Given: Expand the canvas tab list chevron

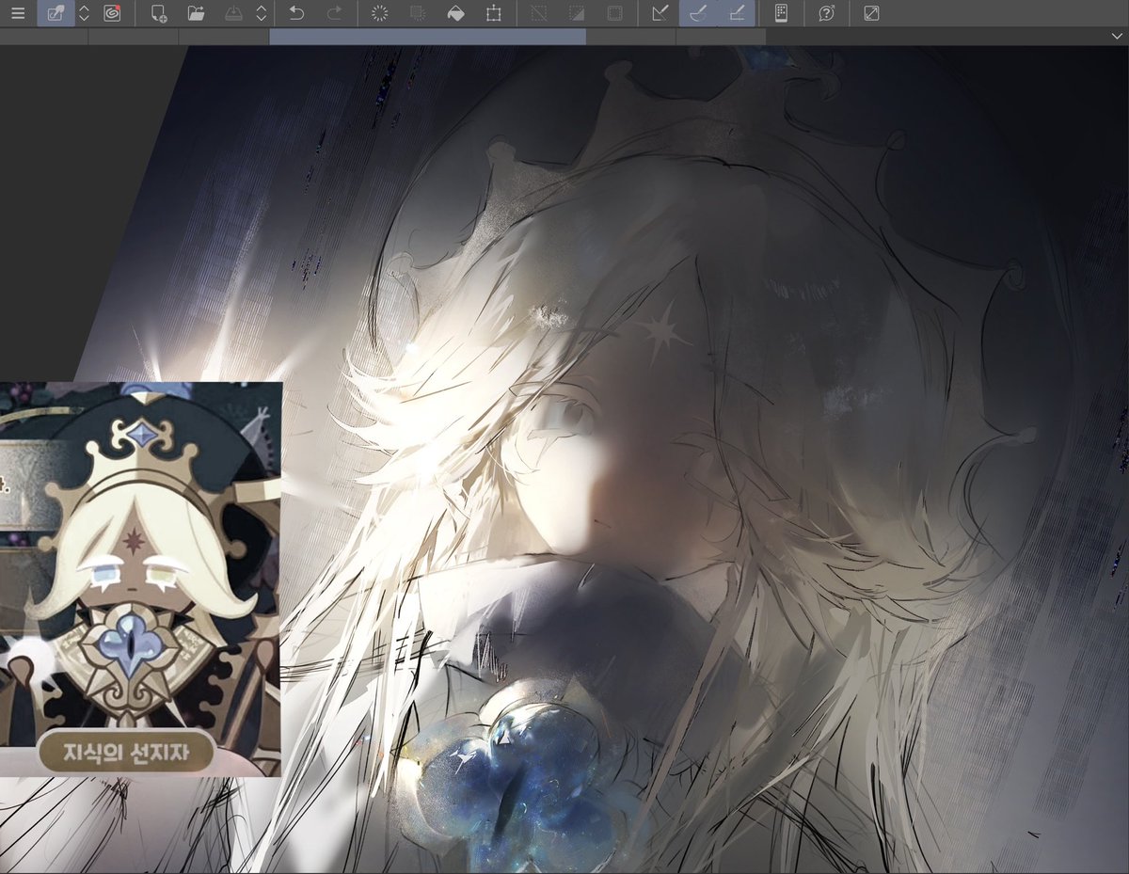Looking at the screenshot, I should coord(1115,36).
